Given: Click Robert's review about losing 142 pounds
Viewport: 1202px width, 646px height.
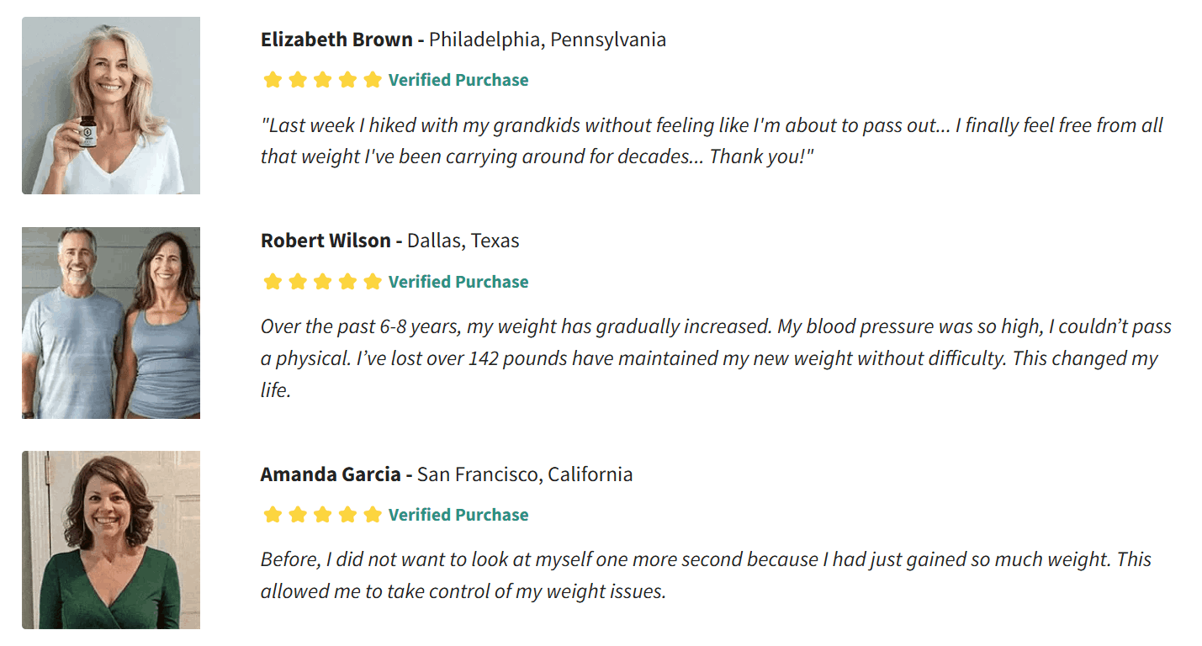Looking at the screenshot, I should [716, 358].
